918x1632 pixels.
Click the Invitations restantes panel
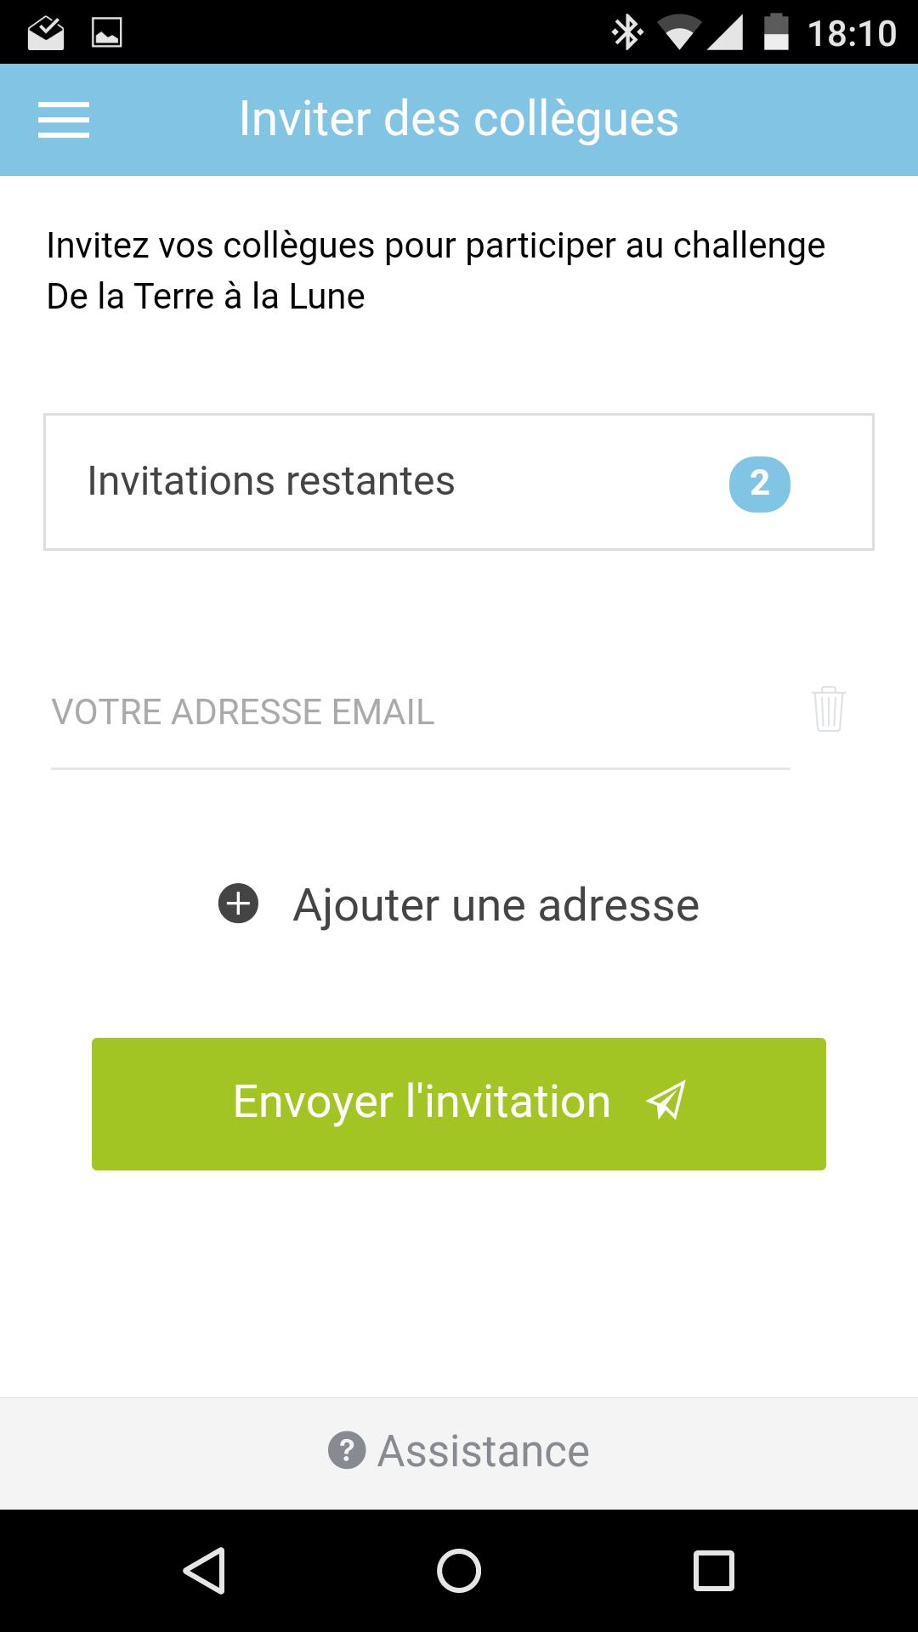pyautogui.click(x=459, y=480)
